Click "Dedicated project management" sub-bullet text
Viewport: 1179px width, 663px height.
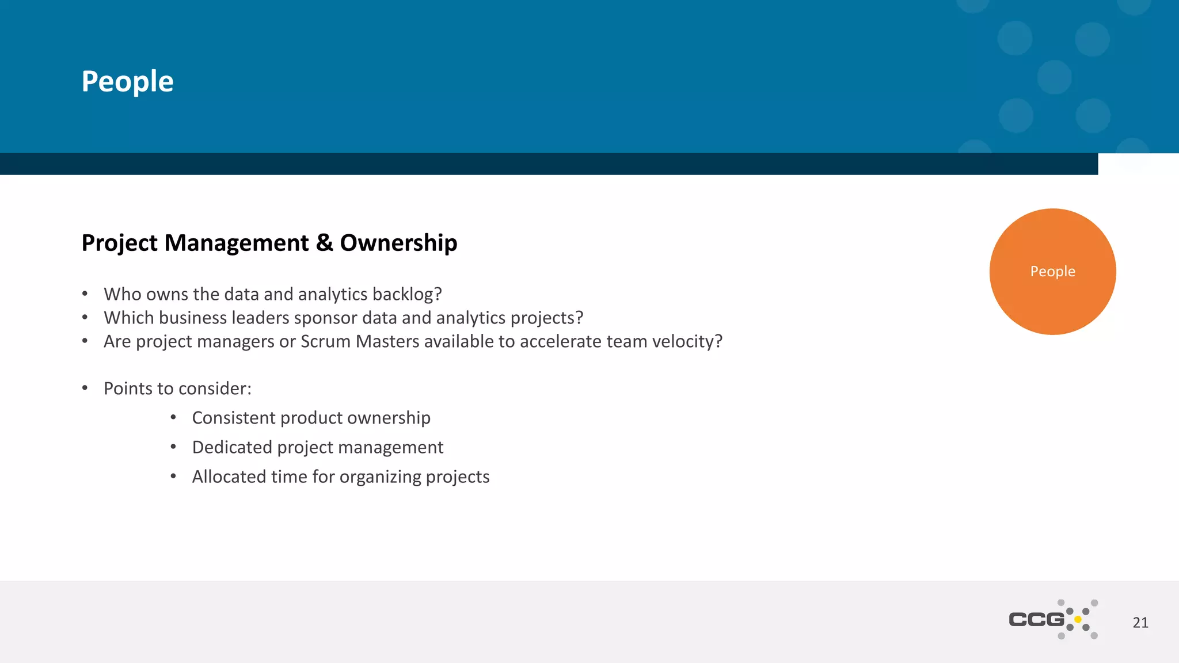coord(317,447)
